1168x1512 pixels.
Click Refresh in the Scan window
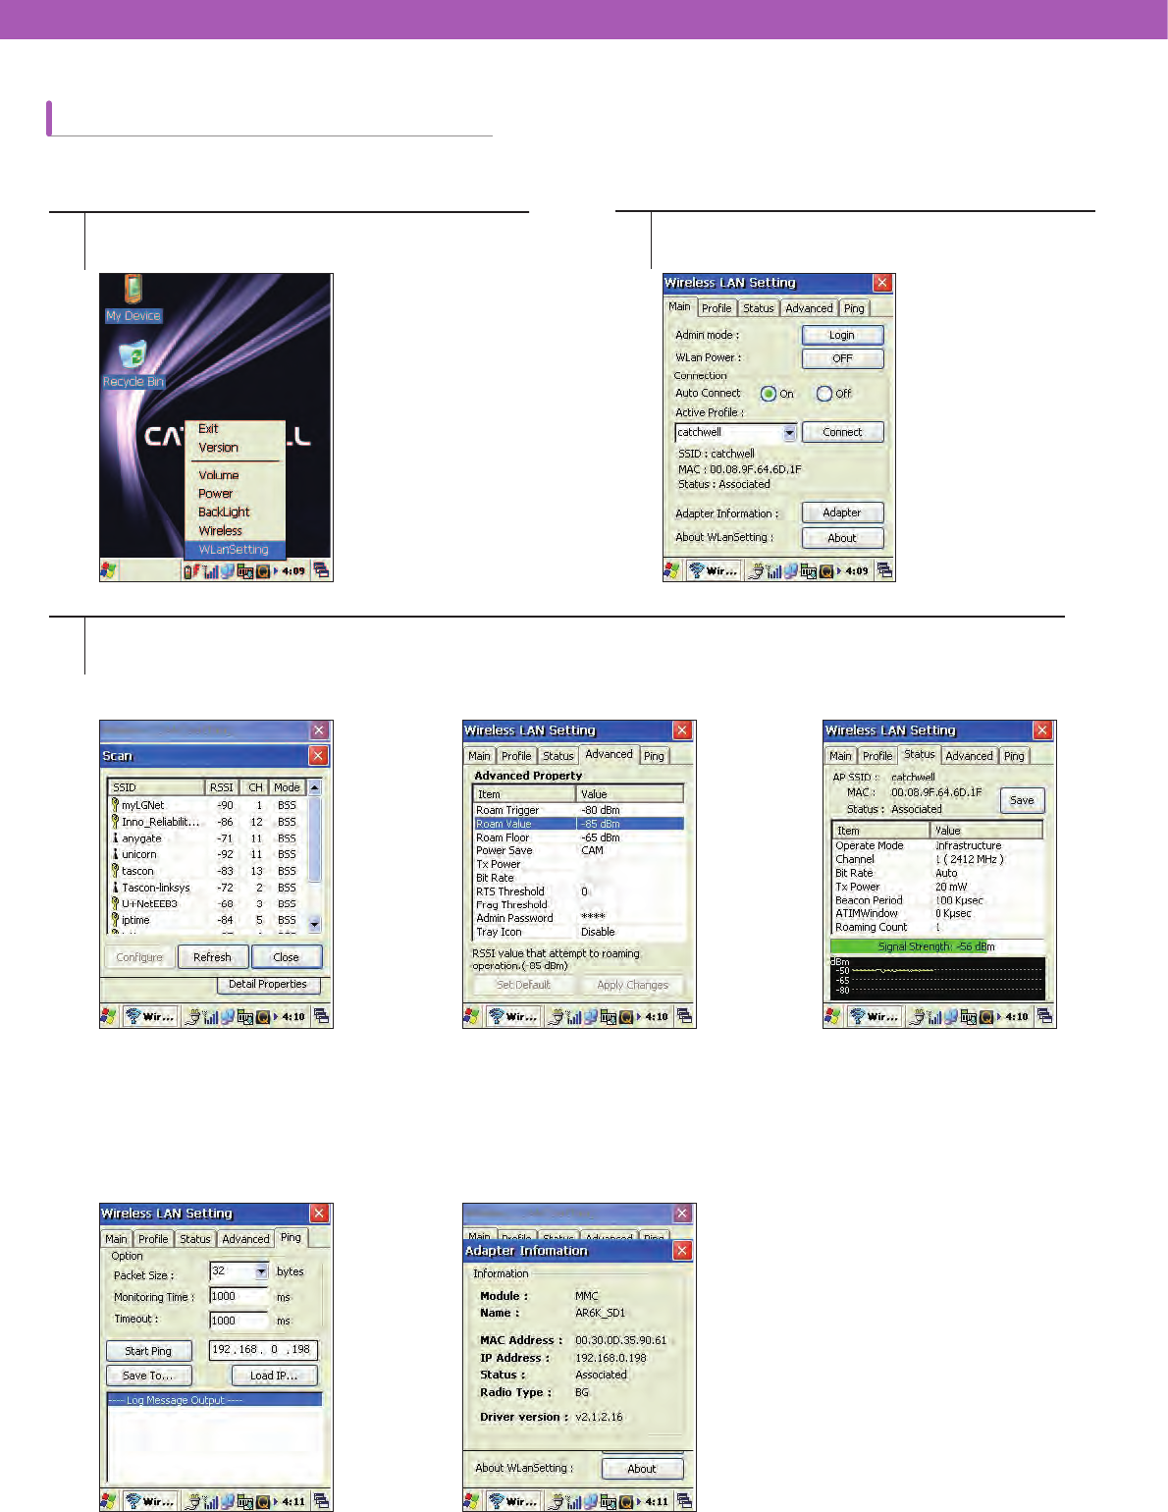[x=212, y=957]
